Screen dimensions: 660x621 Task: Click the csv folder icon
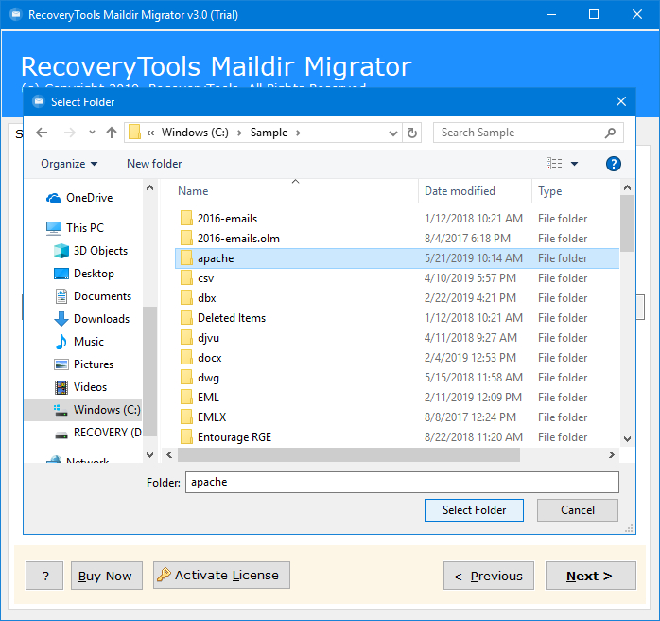coord(186,278)
